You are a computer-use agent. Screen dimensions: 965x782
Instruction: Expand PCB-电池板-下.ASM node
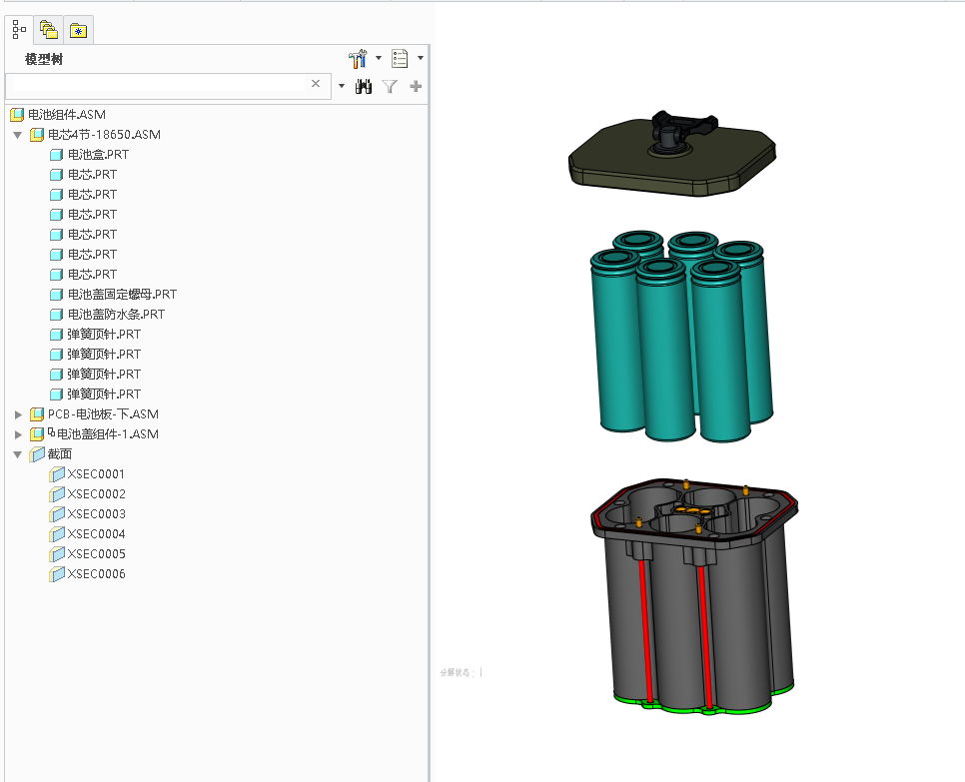pos(18,414)
